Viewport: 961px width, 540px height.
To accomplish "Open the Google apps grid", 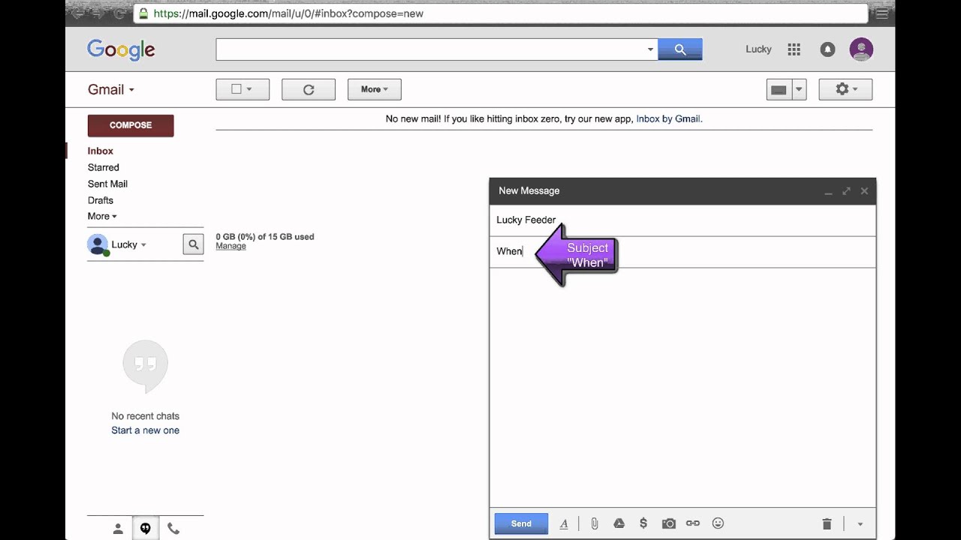I will click(794, 49).
